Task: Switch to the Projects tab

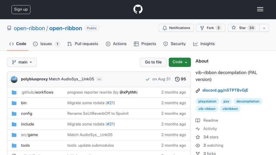Action: point(145,44)
